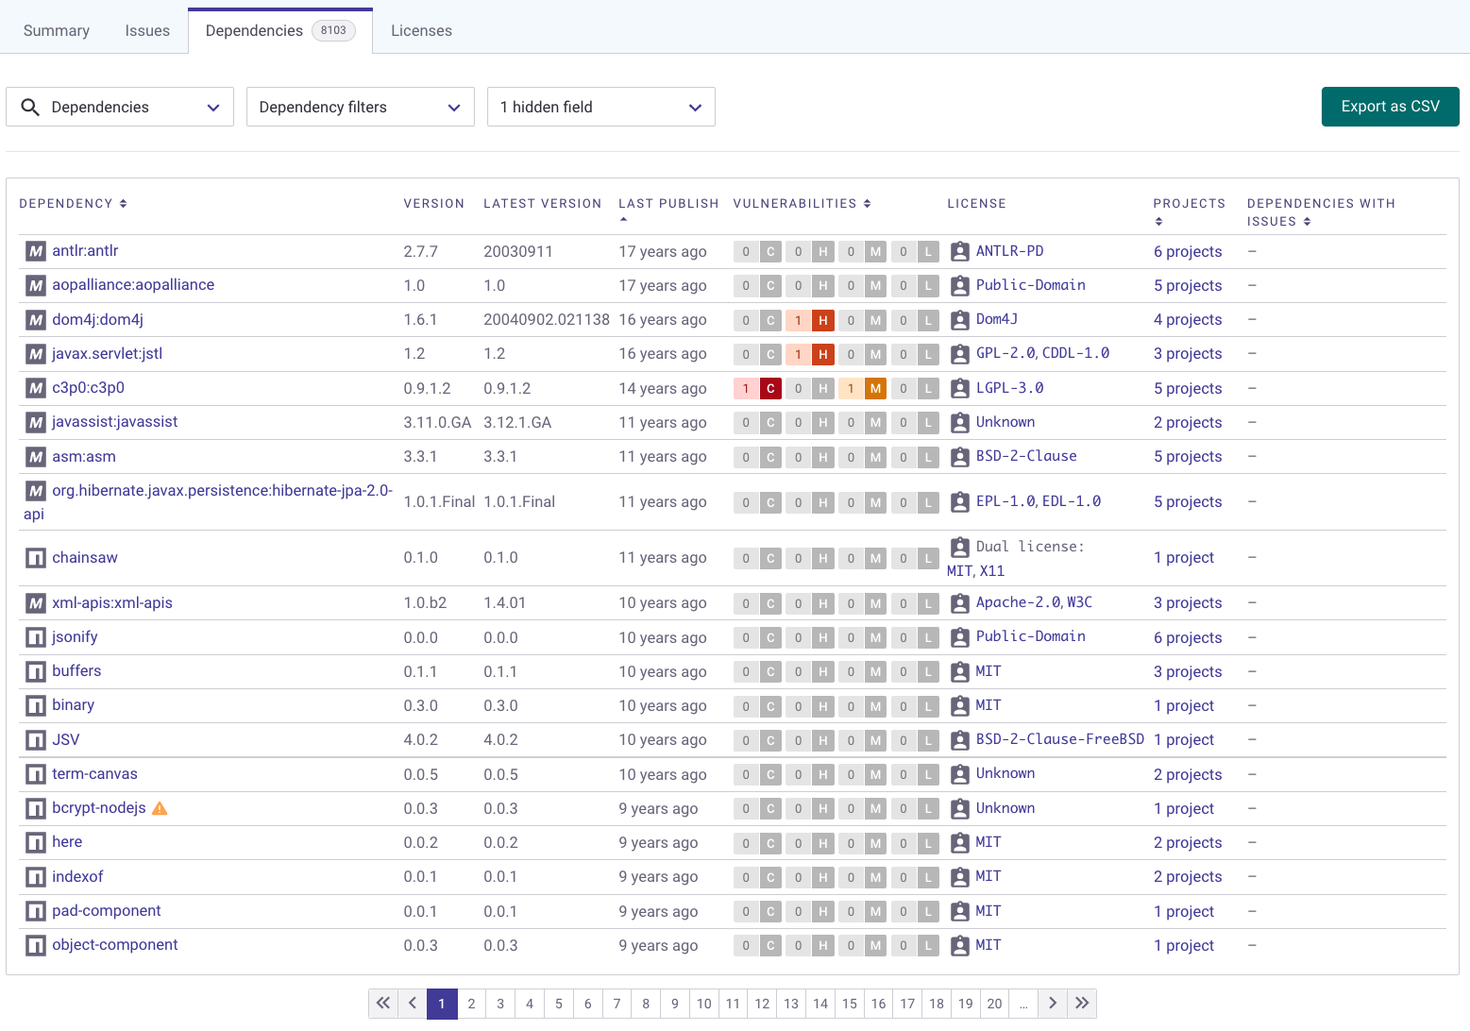Sort by Dependency column sort arrows

[x=123, y=203]
